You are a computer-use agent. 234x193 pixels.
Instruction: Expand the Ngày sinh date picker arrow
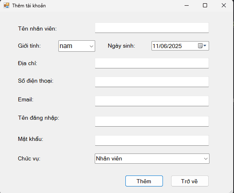pyautogui.click(x=205, y=46)
